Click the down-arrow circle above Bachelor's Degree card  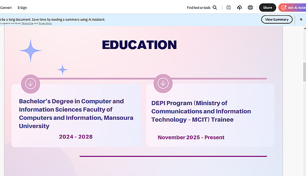[31, 84]
